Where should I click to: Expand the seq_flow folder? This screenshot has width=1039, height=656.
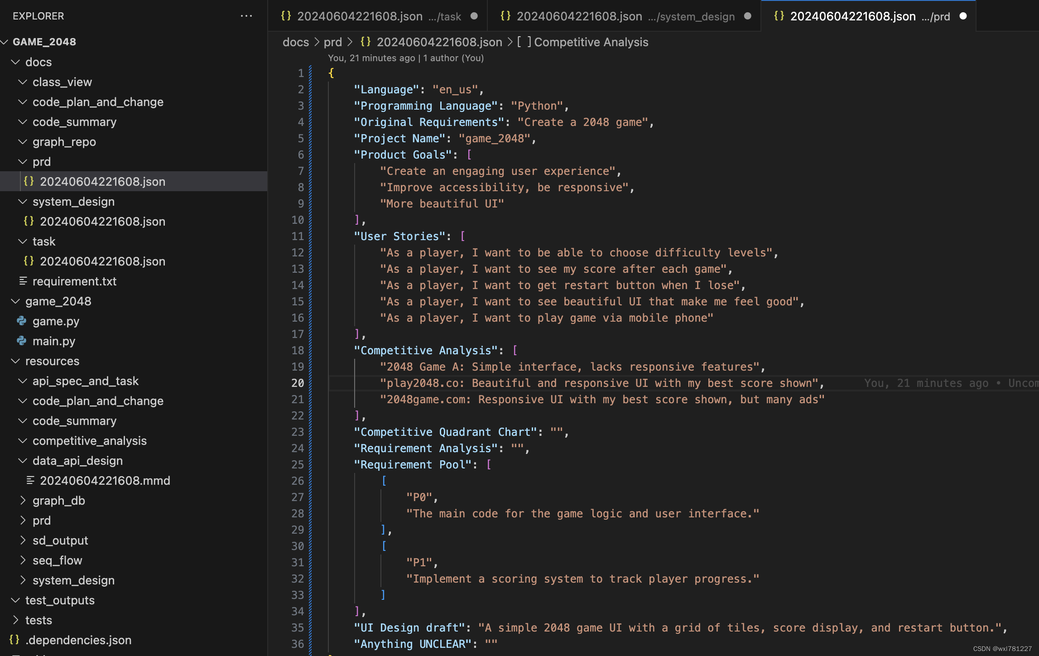(x=23, y=560)
